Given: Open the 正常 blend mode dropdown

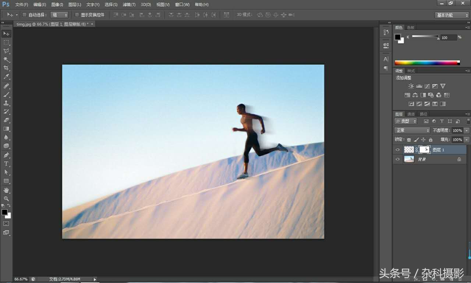Looking at the screenshot, I should coord(412,130).
